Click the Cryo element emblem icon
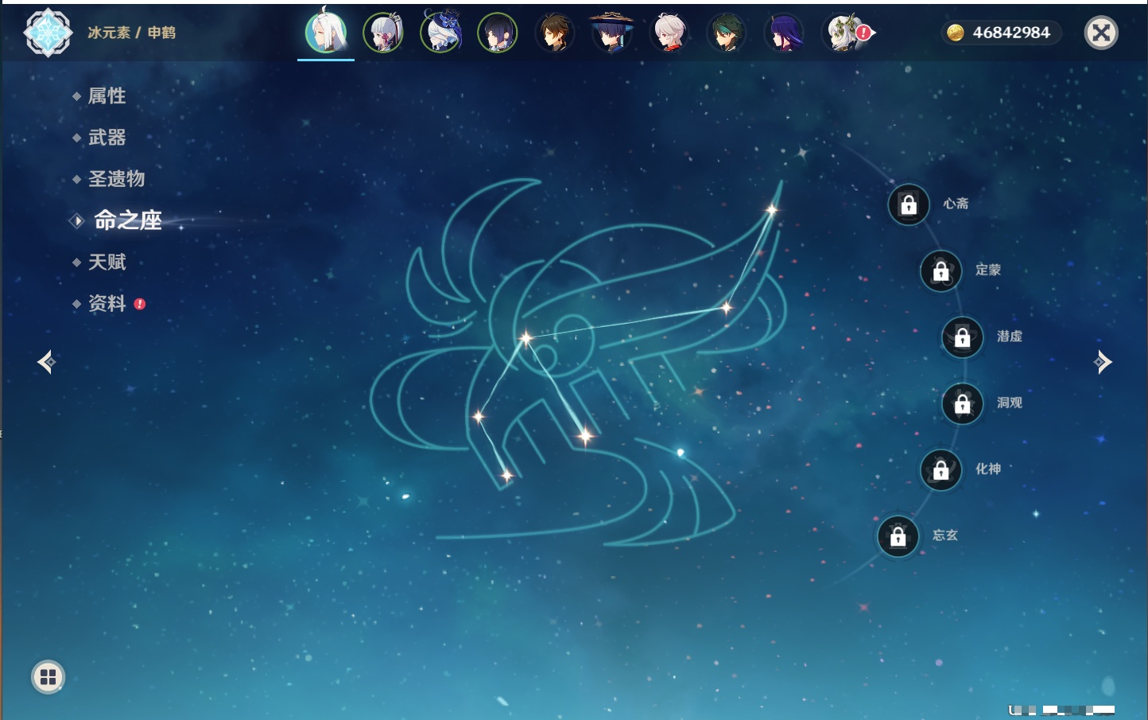This screenshot has width=1148, height=720. pos(48,33)
